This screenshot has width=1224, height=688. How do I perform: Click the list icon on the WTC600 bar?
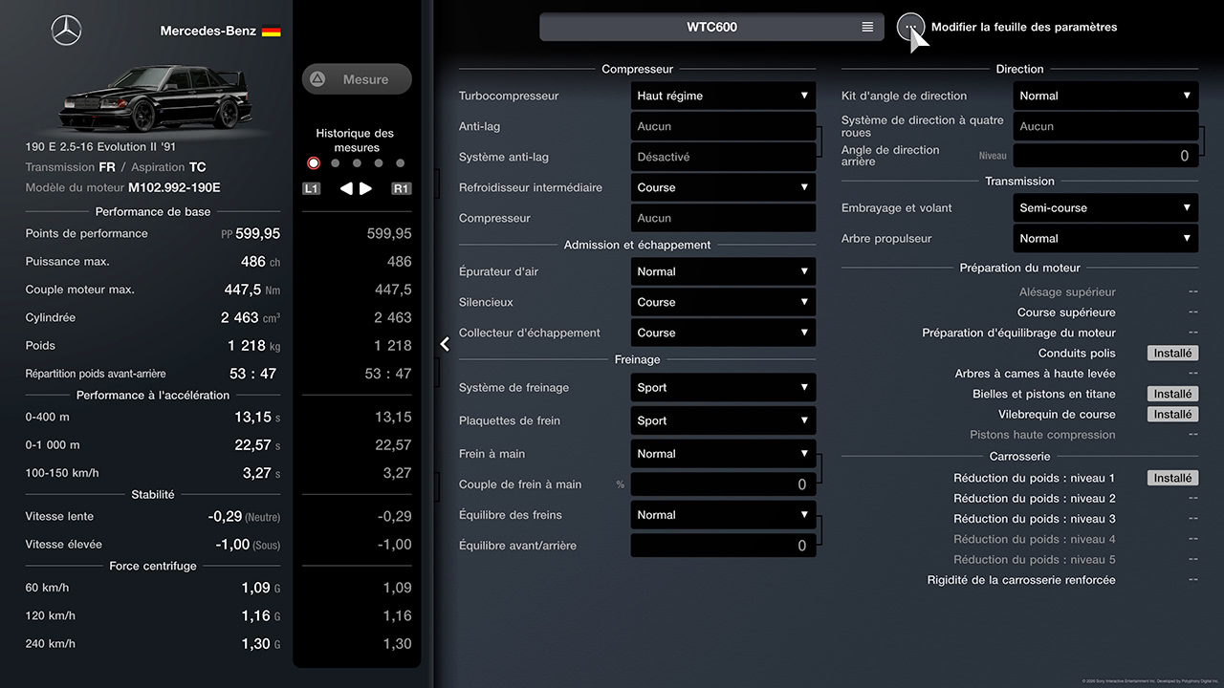click(x=867, y=27)
